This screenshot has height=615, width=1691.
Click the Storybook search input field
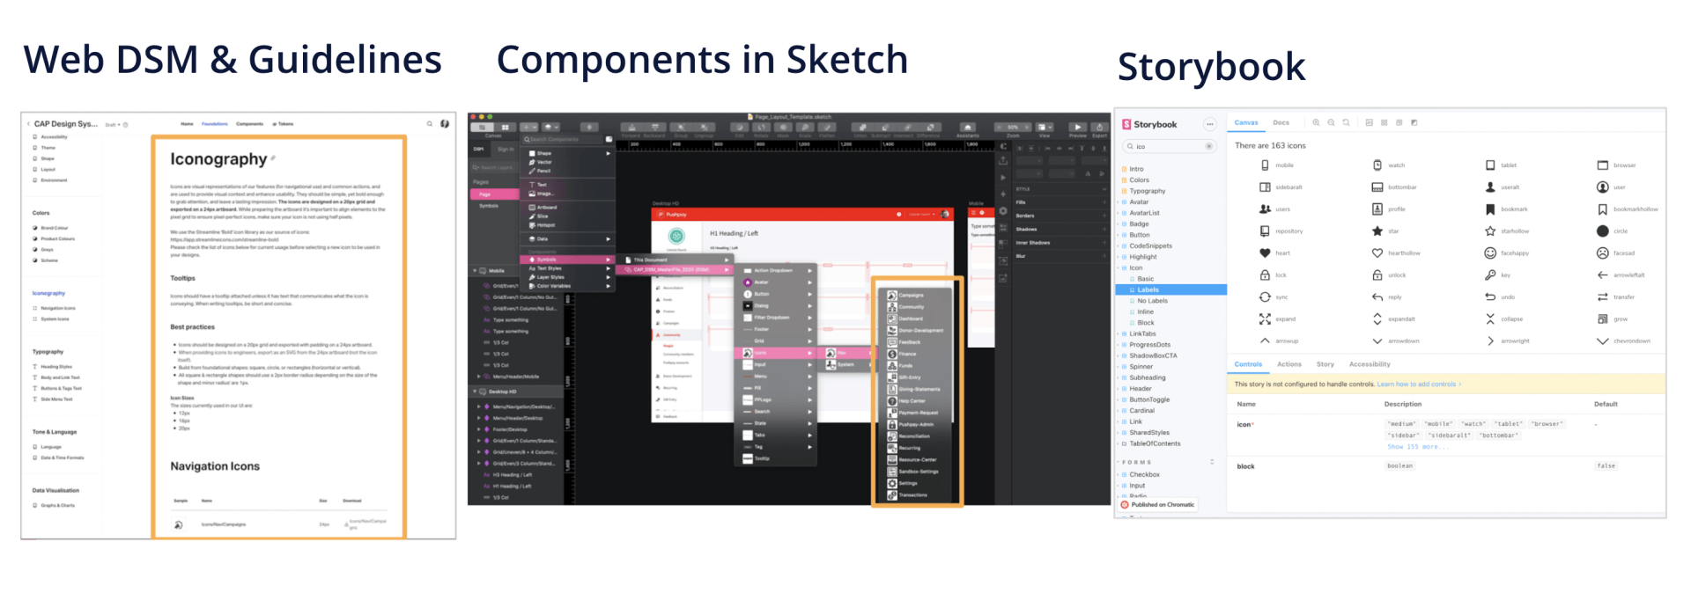pos(1168,146)
